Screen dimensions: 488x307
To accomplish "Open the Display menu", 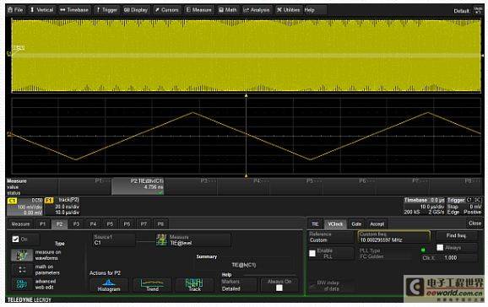I will 136,10.
